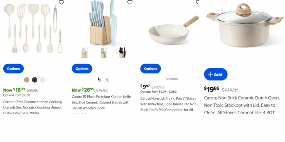Image resolution: width=285 pixels, height=142 pixels.
Task: Choose the black color swatch for utensils
Action: 35,80
